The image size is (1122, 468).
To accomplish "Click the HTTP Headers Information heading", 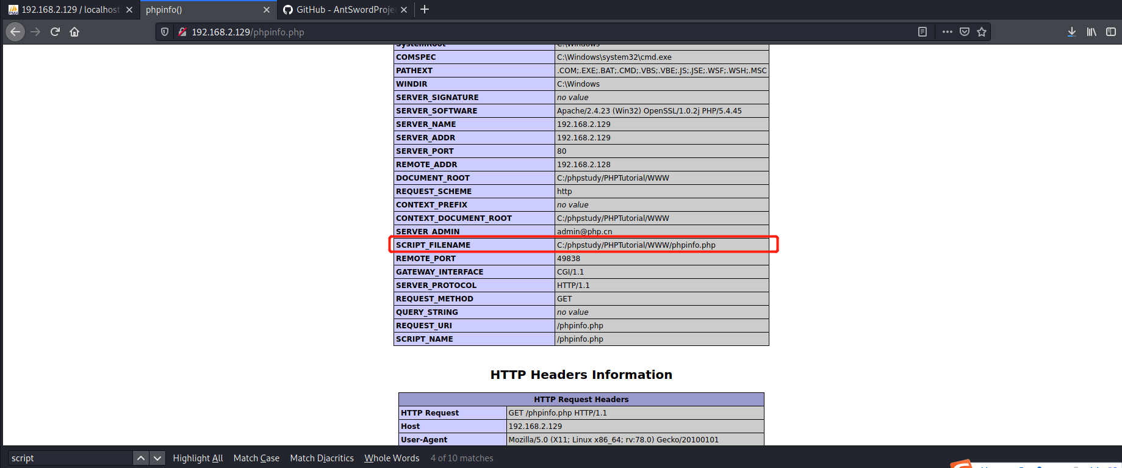I will pyautogui.click(x=581, y=375).
